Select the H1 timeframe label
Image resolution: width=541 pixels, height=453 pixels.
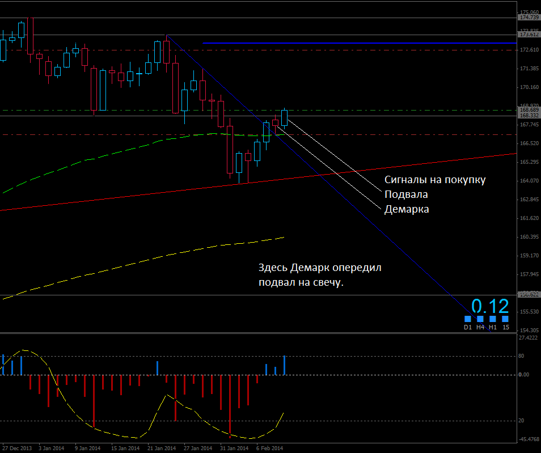coord(493,327)
